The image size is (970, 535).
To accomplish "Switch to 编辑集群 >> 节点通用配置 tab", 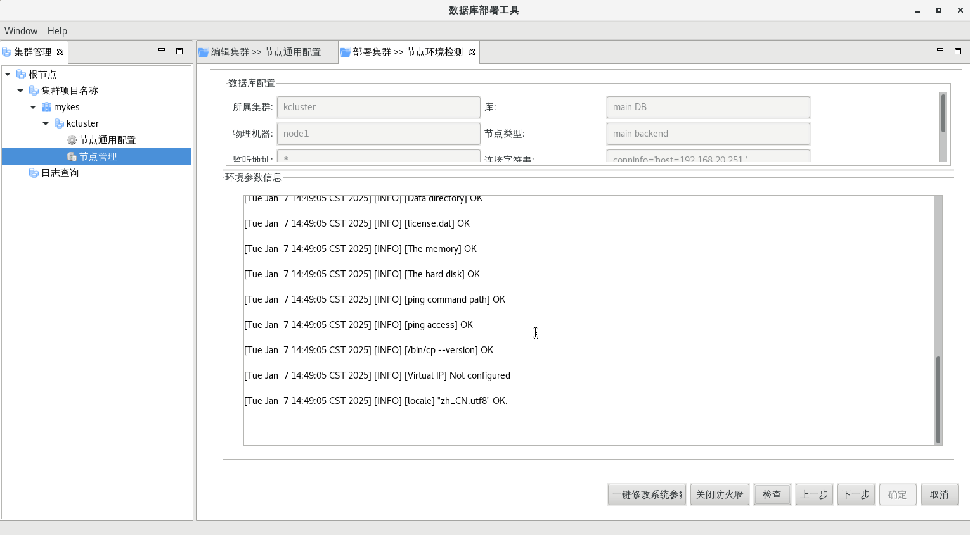I will tap(266, 52).
